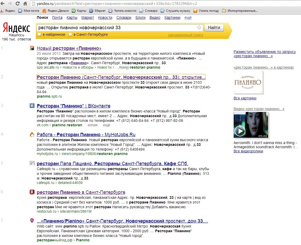
Task: Open the Почта service tab
Action: coord(57,18)
